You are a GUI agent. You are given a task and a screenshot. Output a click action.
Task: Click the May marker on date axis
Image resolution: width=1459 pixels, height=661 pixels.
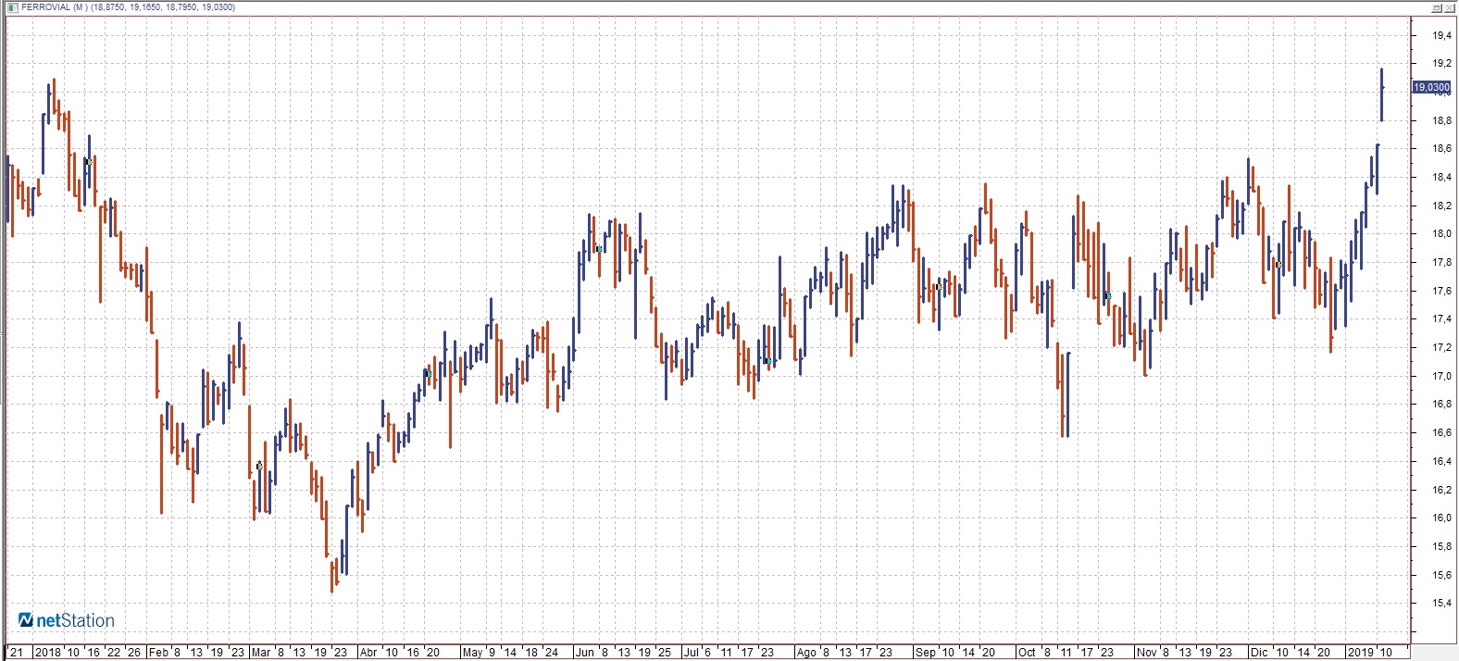(x=472, y=653)
